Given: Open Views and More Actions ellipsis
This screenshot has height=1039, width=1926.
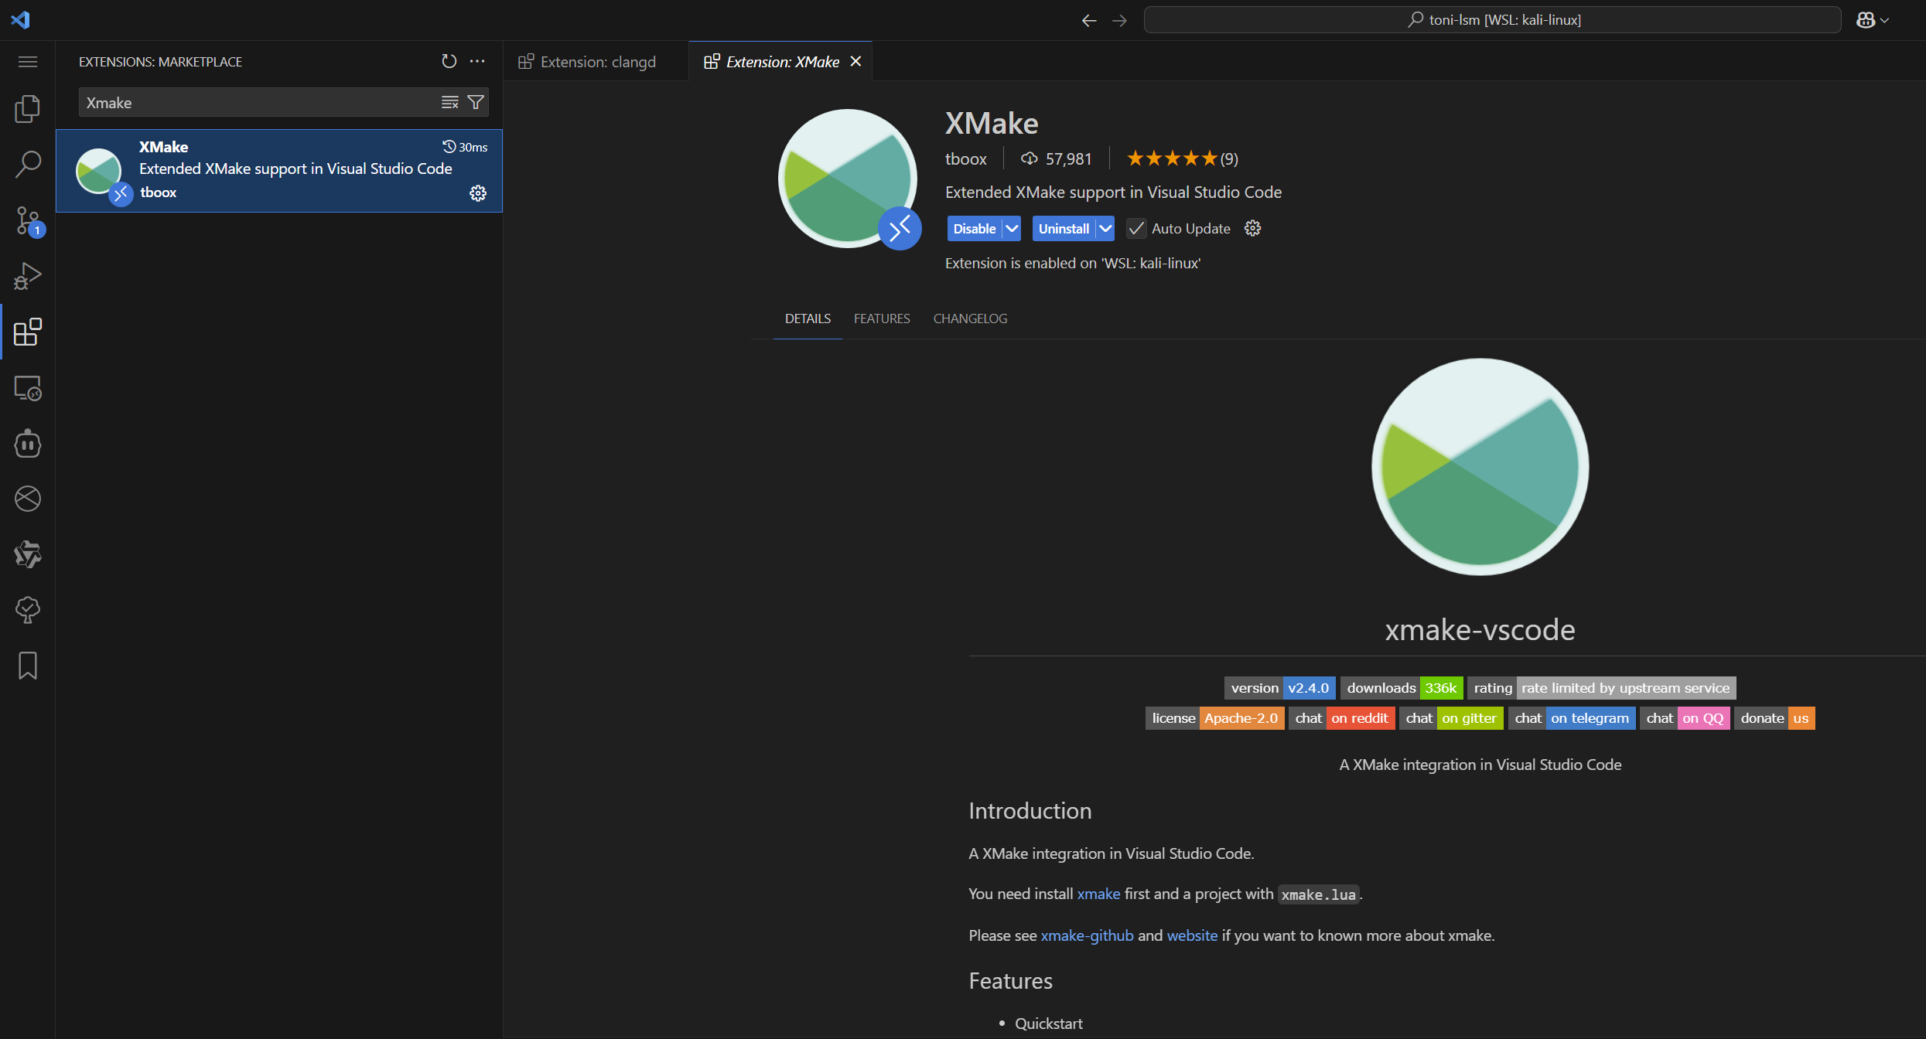Looking at the screenshot, I should tap(477, 61).
